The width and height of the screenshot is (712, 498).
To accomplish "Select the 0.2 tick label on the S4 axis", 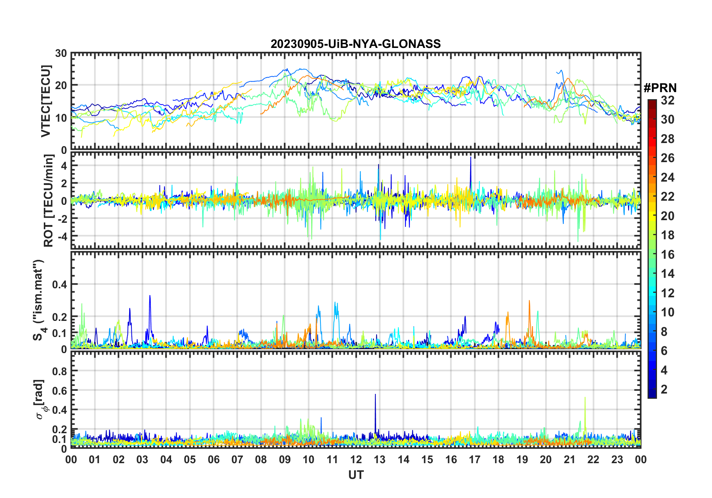I will pos(59,317).
